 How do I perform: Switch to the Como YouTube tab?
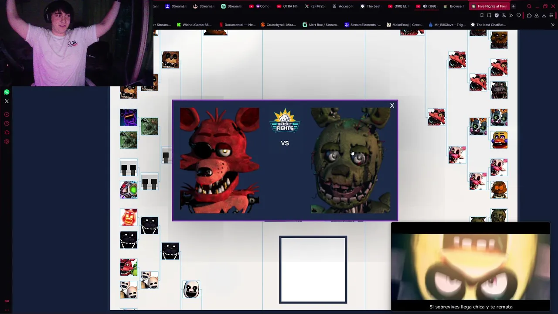[x=259, y=6]
